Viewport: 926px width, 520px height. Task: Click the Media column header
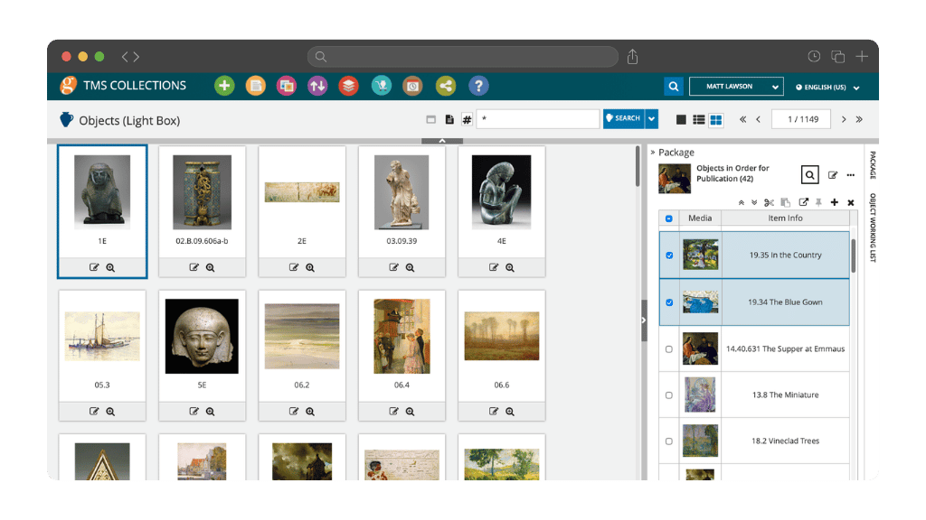700,218
